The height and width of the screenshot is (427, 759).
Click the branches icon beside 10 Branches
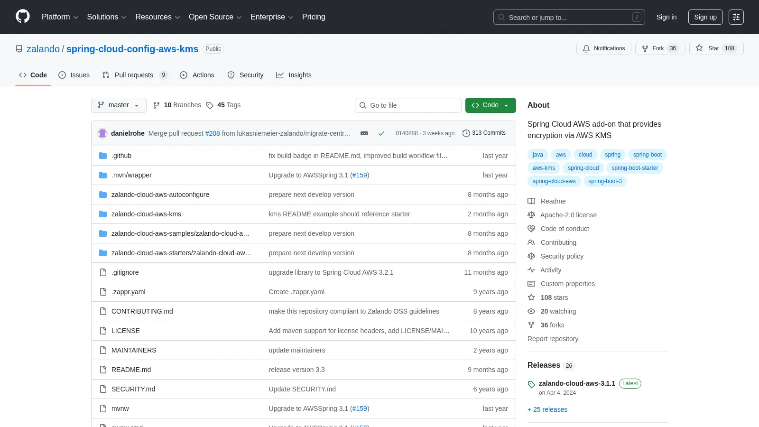[157, 105]
